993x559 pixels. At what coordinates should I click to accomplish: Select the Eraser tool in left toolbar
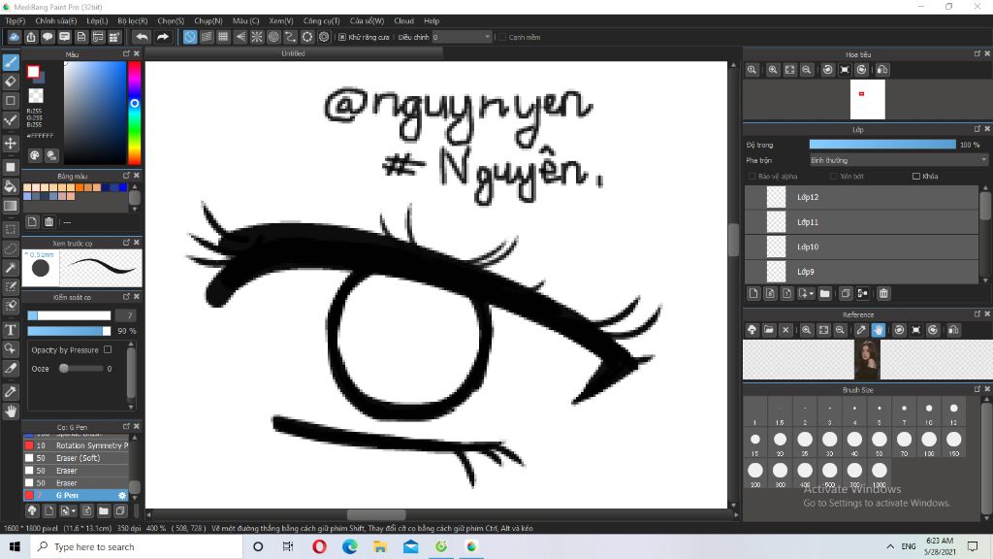click(x=11, y=82)
